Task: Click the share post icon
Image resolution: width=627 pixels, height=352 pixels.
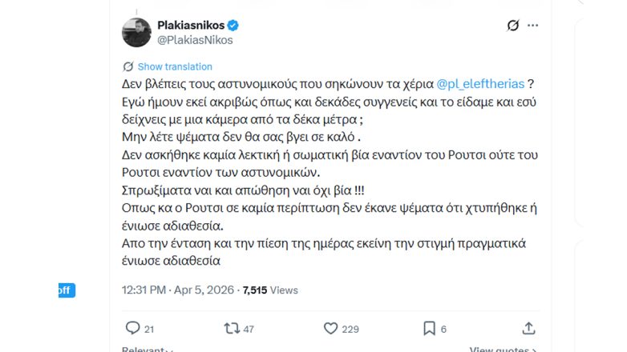Action: coord(528,328)
